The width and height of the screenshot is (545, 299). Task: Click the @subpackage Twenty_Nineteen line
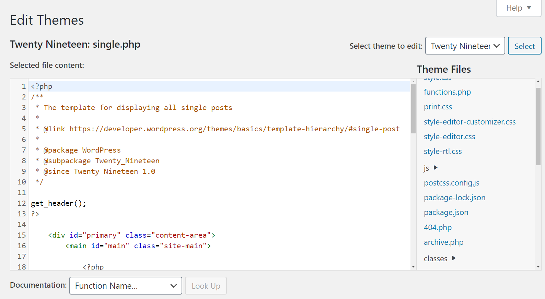coord(97,161)
